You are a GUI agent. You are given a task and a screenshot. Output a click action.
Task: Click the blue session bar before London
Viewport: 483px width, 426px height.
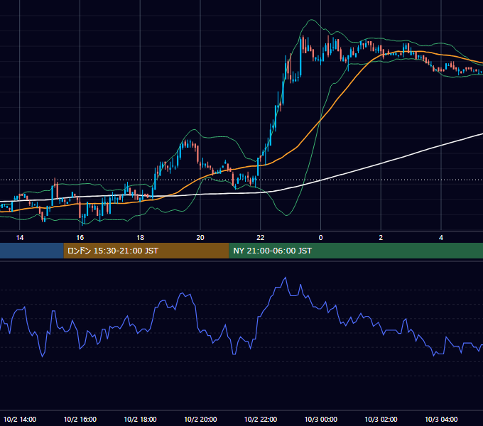click(x=32, y=251)
